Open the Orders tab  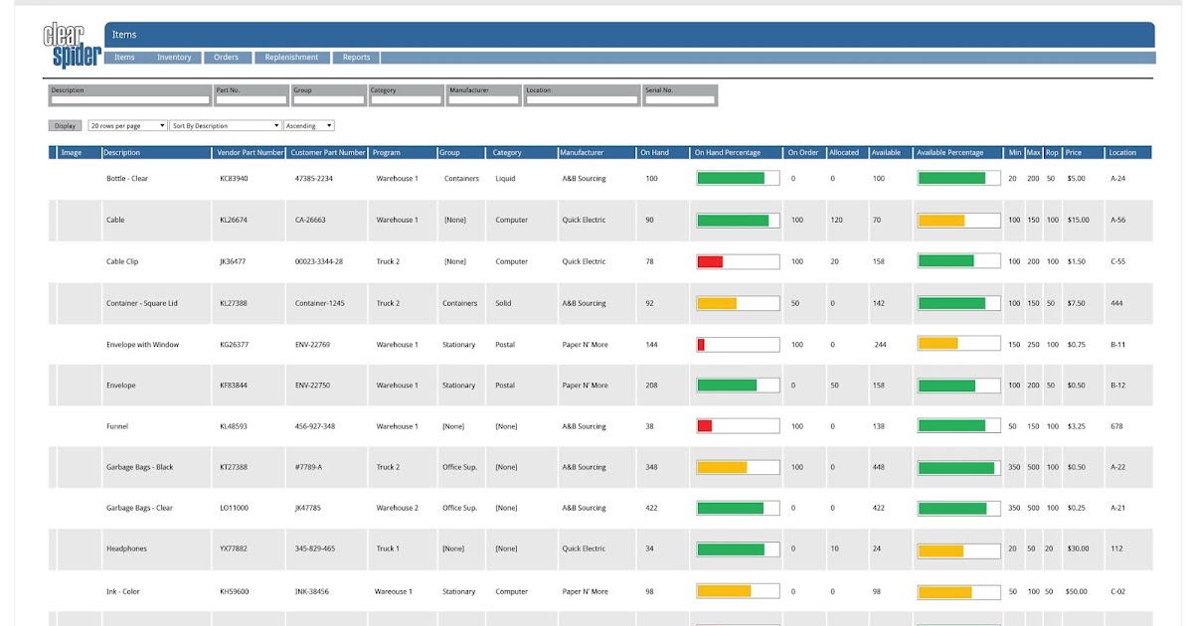(226, 57)
